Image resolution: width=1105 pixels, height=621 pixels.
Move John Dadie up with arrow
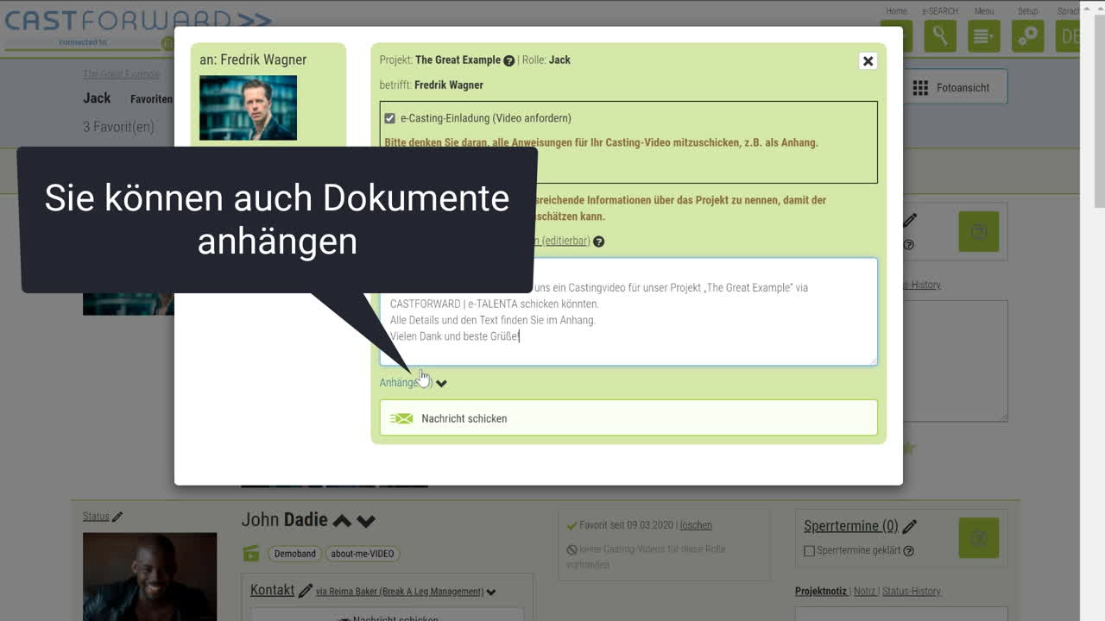(x=342, y=521)
